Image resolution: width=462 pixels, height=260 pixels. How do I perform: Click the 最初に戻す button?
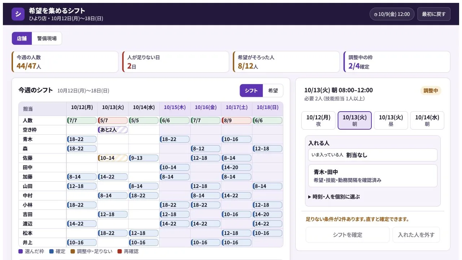434,14
